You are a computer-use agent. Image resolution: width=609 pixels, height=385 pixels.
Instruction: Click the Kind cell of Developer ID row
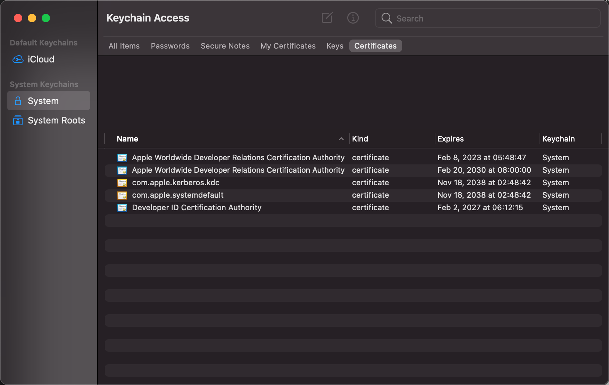370,208
